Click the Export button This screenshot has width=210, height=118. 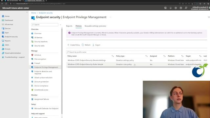coord(96,45)
